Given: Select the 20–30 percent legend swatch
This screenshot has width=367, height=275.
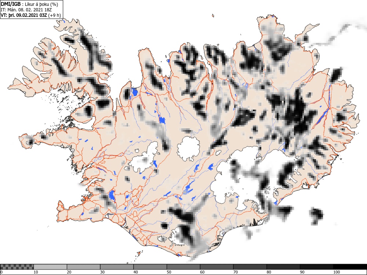Looking at the screenshot, I should point(84,267).
